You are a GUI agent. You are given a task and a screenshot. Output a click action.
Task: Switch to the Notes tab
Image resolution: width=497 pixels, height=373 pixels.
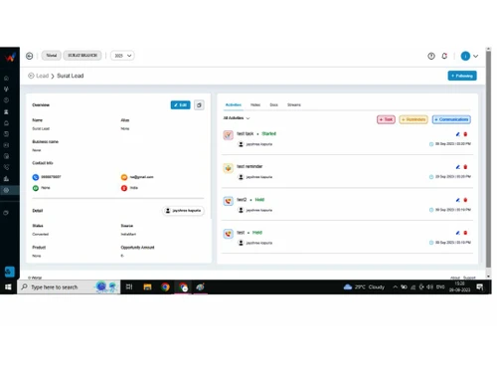pos(255,104)
